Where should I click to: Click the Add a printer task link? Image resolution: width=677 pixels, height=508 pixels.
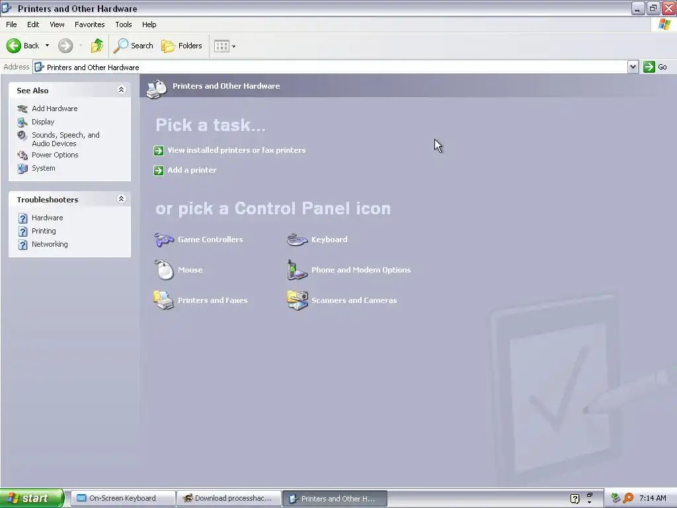(x=192, y=170)
